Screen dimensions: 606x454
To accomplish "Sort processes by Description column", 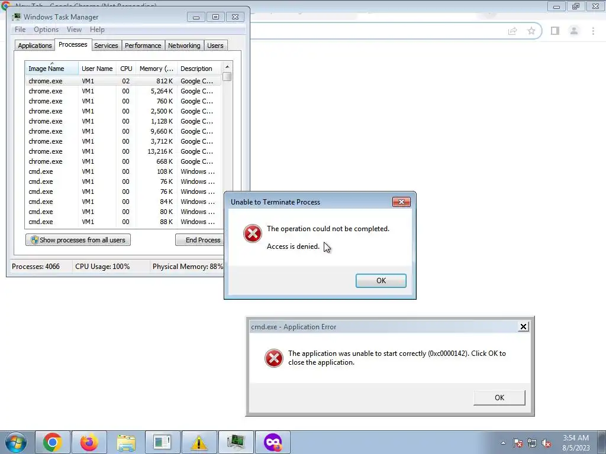I will coord(199,69).
